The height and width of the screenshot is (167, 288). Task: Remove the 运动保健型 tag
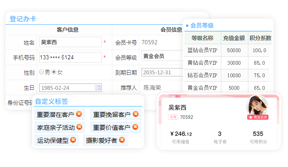(73, 140)
